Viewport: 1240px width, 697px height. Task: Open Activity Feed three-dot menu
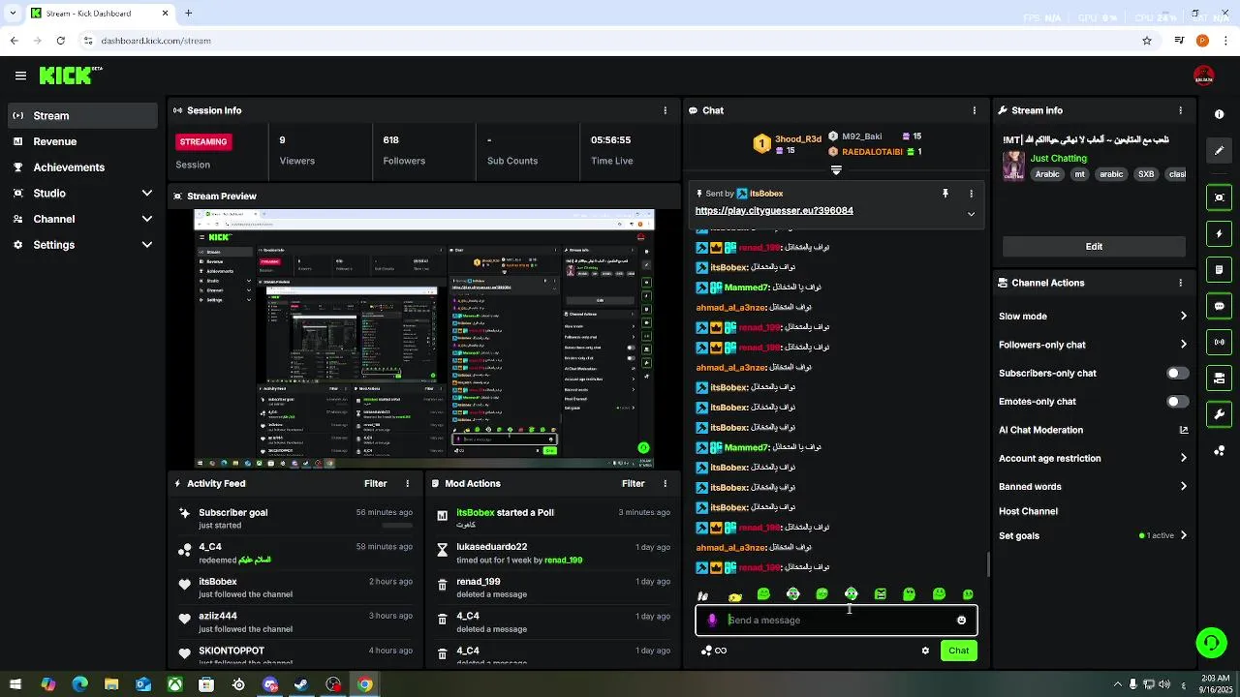click(x=407, y=483)
